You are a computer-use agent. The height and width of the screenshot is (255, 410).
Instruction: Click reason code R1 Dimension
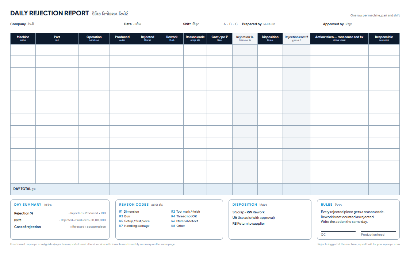129,212
